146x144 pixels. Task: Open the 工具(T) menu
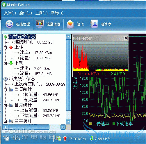tap(41, 13)
